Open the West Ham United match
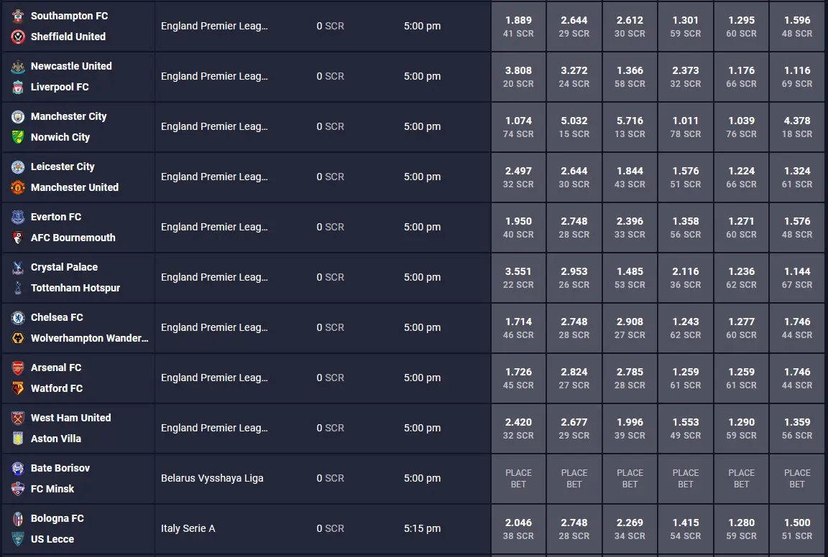The height and width of the screenshot is (557, 828). [70, 418]
